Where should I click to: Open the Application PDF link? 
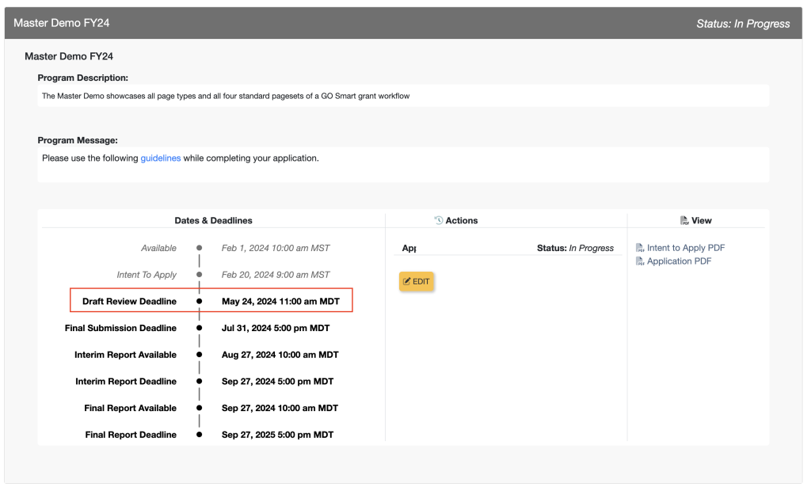point(679,261)
